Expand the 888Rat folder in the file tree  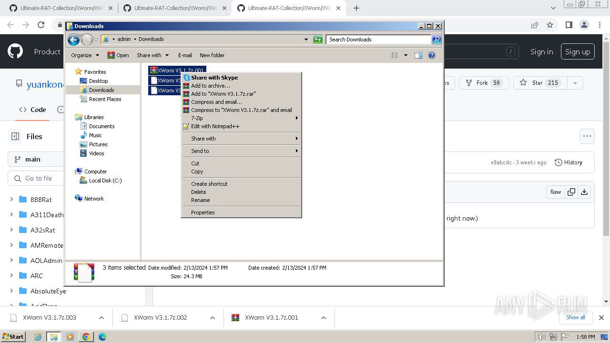tap(11, 200)
